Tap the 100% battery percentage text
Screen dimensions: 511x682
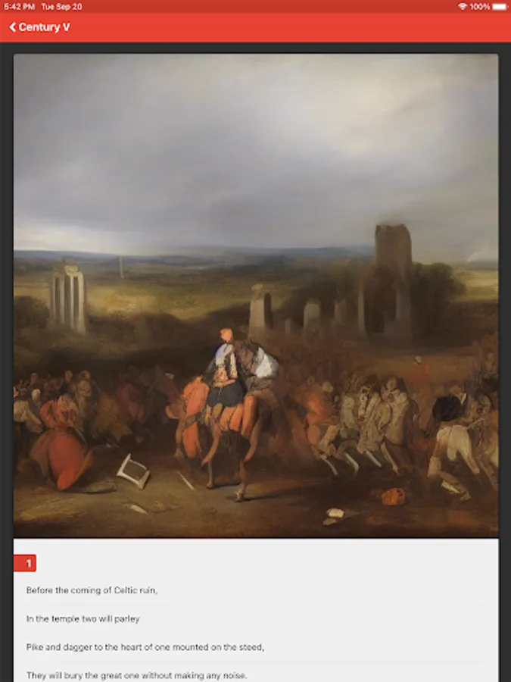coord(480,7)
